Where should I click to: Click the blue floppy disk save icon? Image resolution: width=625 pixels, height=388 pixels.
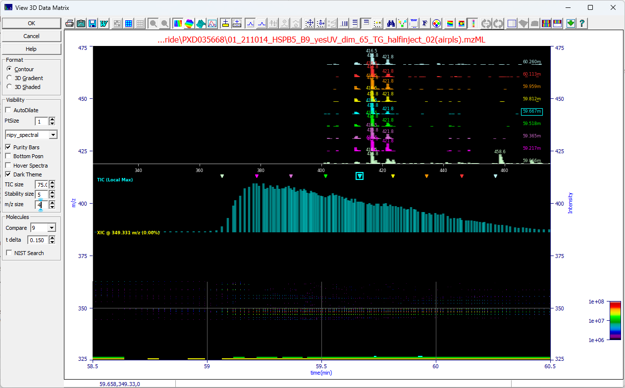pos(93,23)
